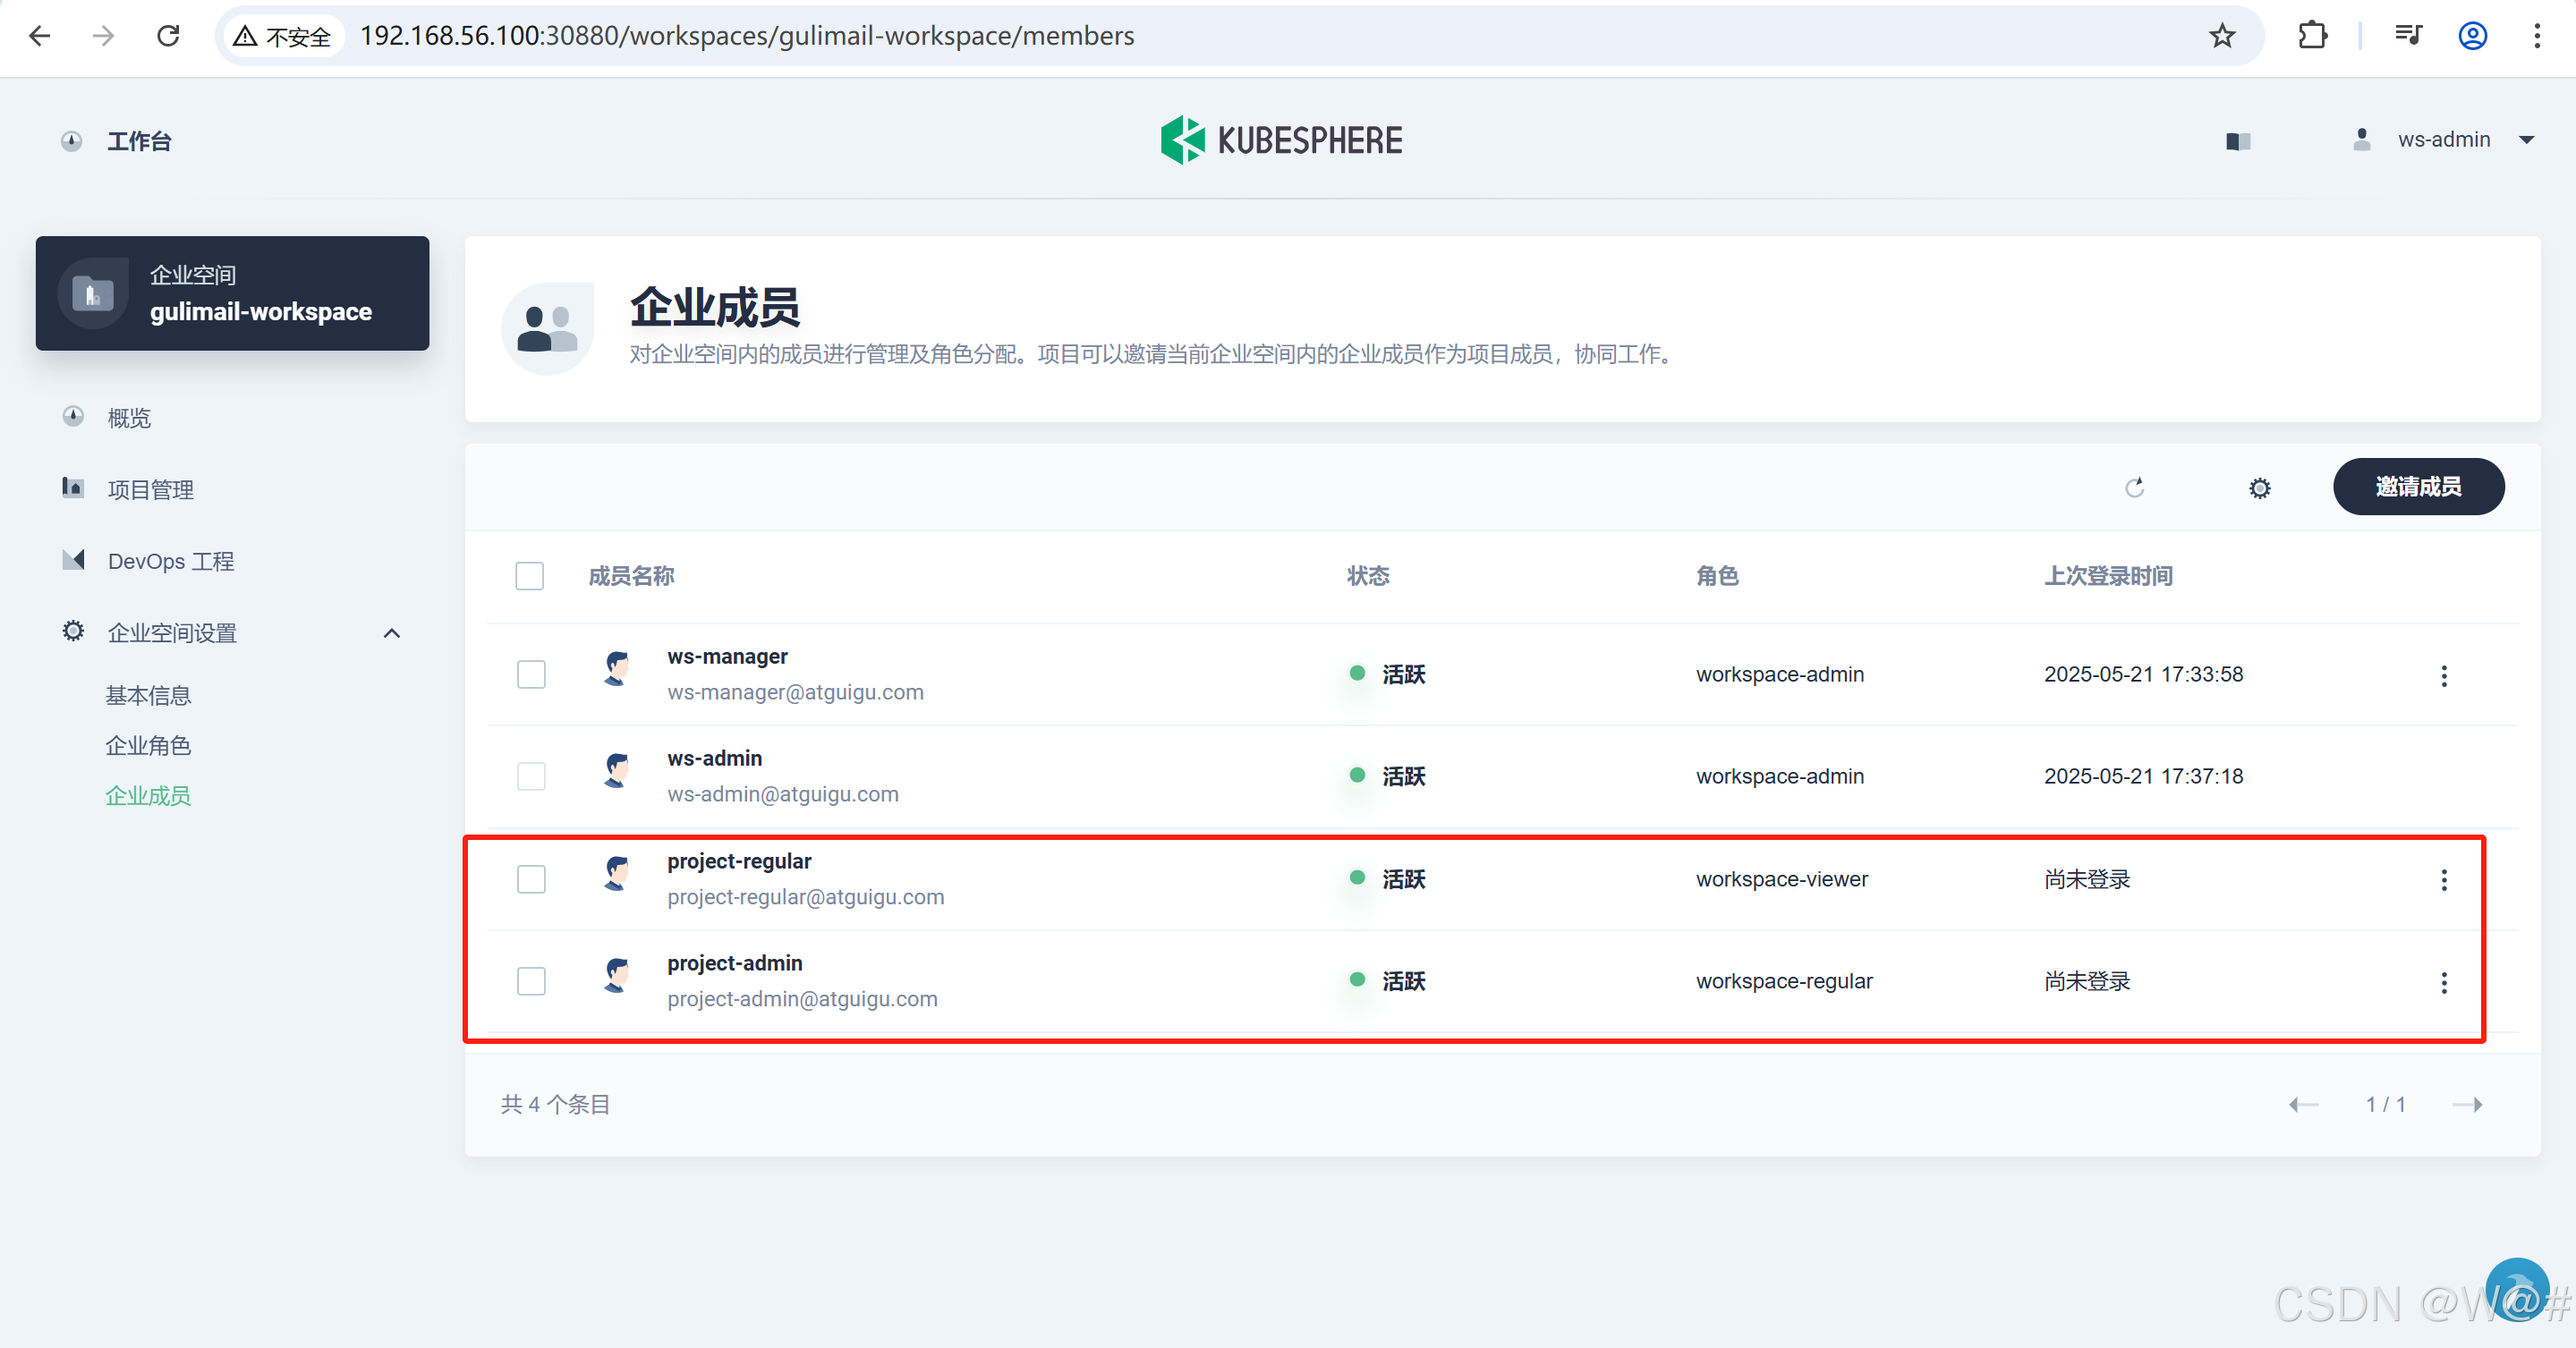The height and width of the screenshot is (1348, 2576).
Task: Click the project-regular avatar icon
Action: 617,873
